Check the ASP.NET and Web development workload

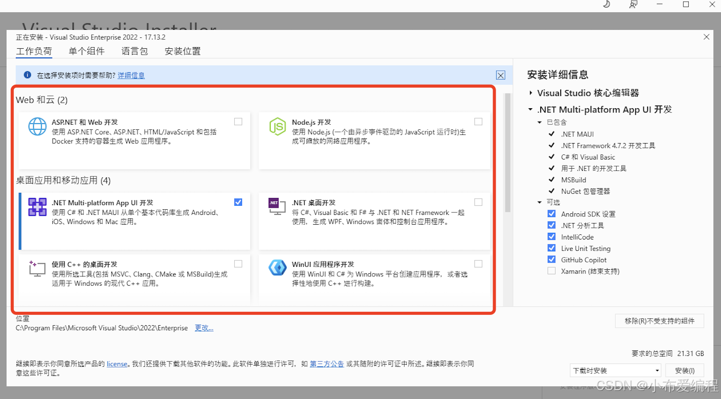[238, 122]
